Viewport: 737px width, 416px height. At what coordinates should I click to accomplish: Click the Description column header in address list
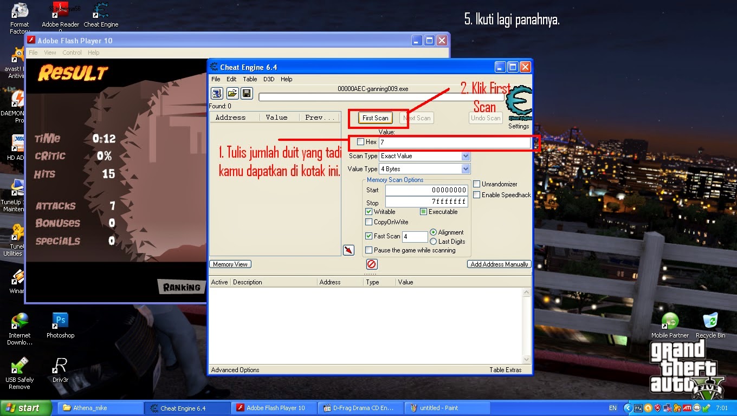point(274,282)
